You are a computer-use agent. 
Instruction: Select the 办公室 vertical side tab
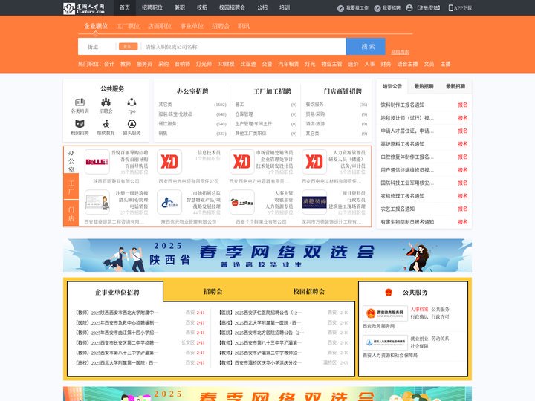tap(71, 160)
